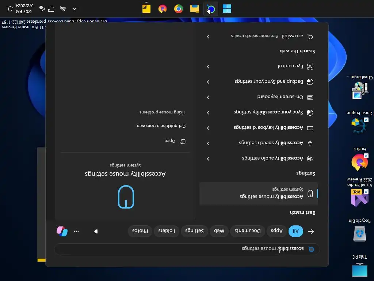Open 'On-screen keyboard' result

click(x=259, y=97)
